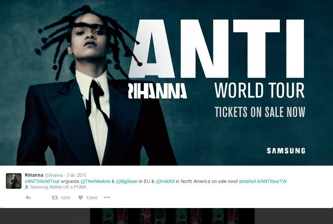Screen dimensions: 333x224
Task: Click Rihanna's profile avatar thumbnail
Action: (14, 181)
